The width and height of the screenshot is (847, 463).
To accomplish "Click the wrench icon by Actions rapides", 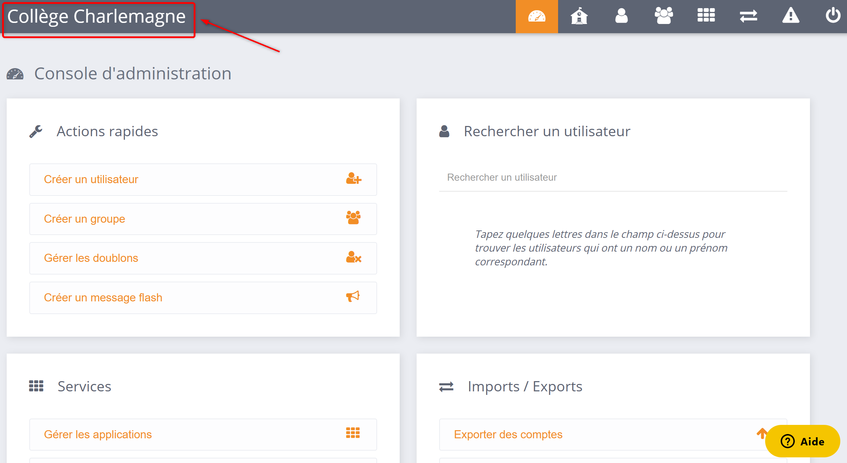I will [36, 131].
